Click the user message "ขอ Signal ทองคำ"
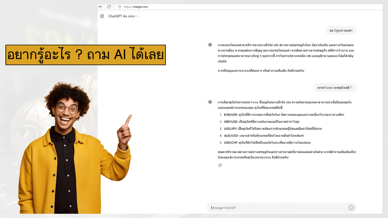The image size is (388, 218). (341, 30)
